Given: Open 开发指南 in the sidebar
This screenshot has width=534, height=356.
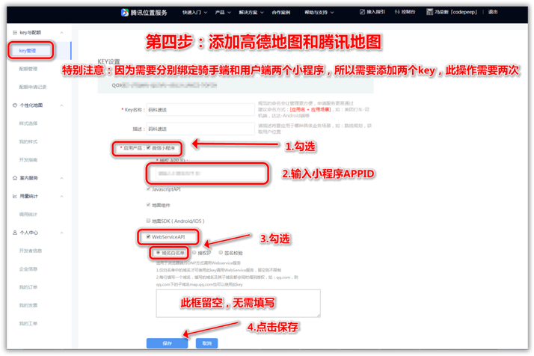Looking at the screenshot, I should 28,160.
